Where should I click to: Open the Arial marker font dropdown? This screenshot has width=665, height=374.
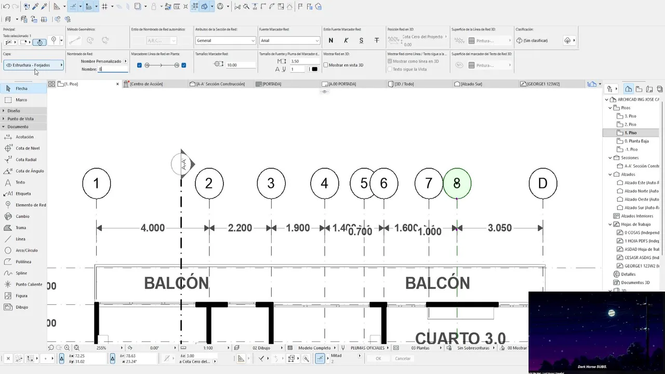[x=289, y=41]
